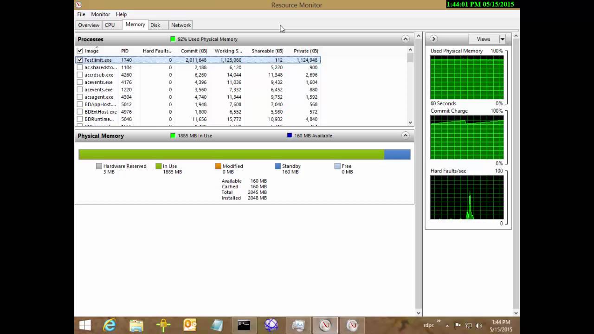This screenshot has width=594, height=334.
Task: Click the green Used Physical Memory indicator
Action: pyautogui.click(x=173, y=39)
